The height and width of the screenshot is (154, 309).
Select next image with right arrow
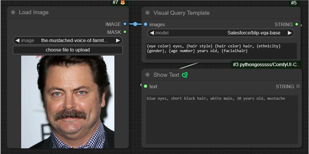[118, 40]
